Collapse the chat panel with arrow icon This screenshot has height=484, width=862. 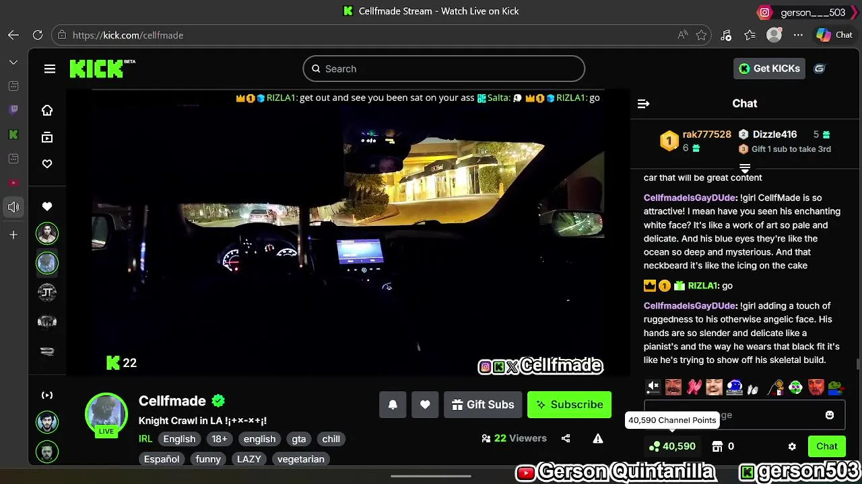[643, 104]
